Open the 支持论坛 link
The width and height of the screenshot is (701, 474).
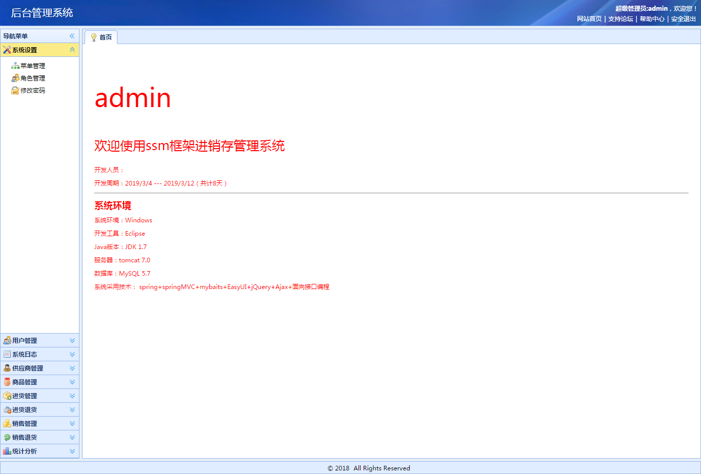[x=620, y=19]
